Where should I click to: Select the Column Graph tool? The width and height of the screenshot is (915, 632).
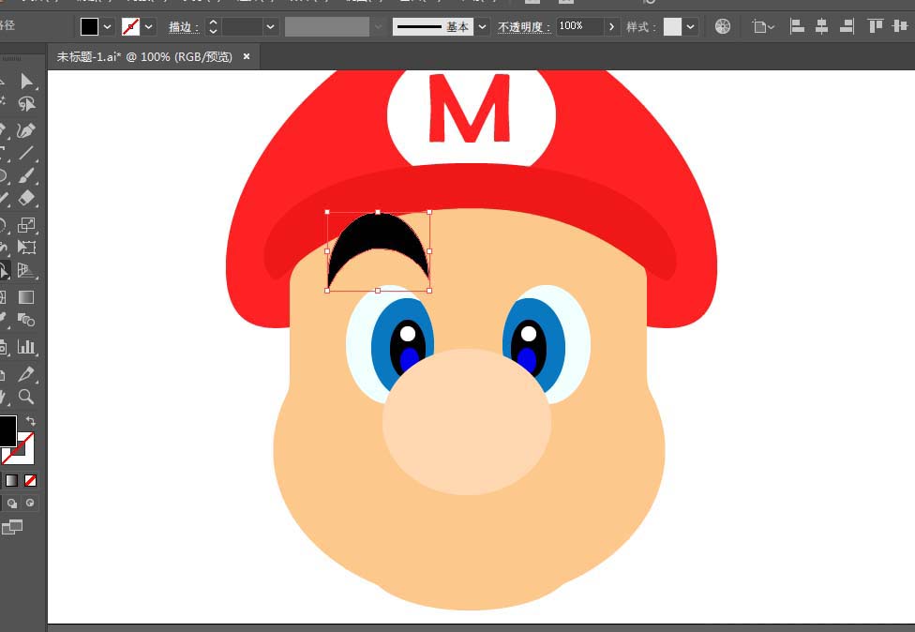pyautogui.click(x=26, y=347)
